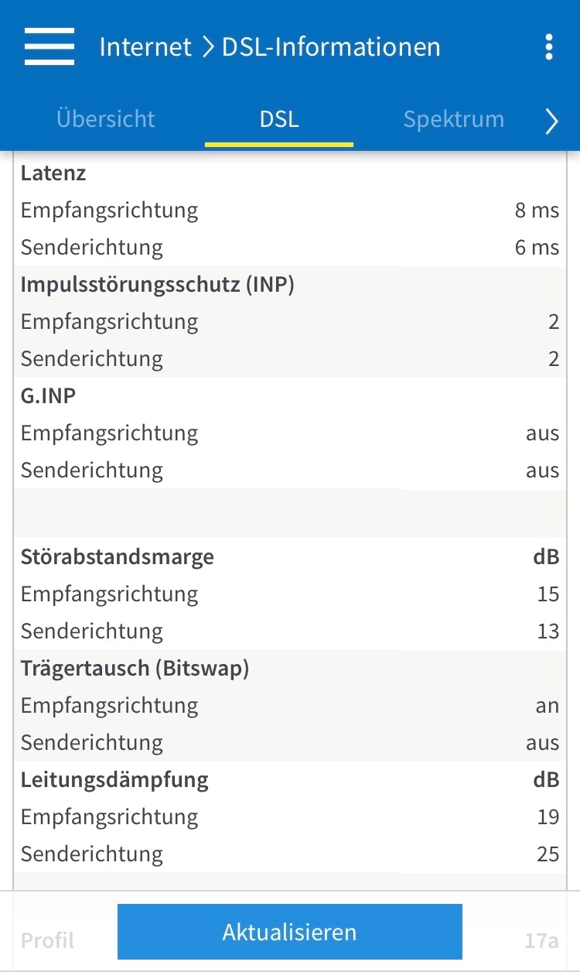Click the DSL-Informationen page title
Screen dimensions: 580x972
331,46
